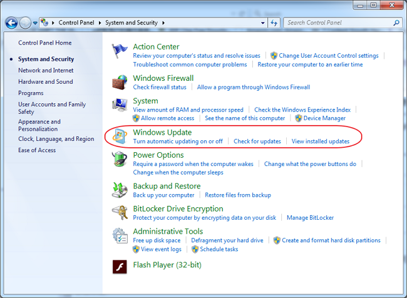Click Allow a program through Windows Firewall

254,87
